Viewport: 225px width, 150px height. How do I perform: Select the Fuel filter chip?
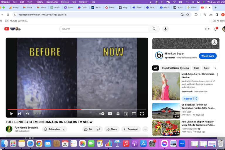(196, 68)
